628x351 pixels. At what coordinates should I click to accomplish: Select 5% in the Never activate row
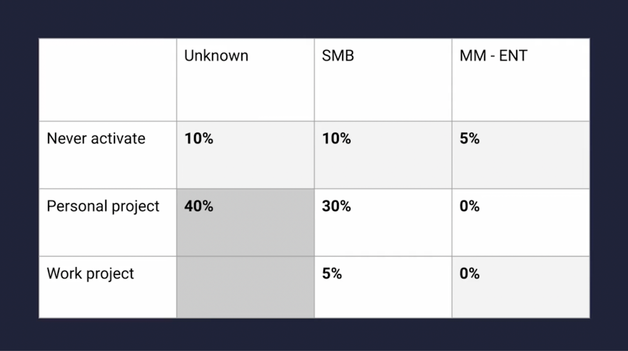[x=469, y=138]
